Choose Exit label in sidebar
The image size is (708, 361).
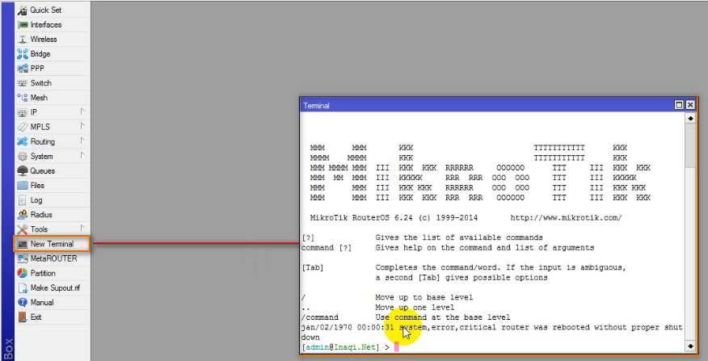36,317
